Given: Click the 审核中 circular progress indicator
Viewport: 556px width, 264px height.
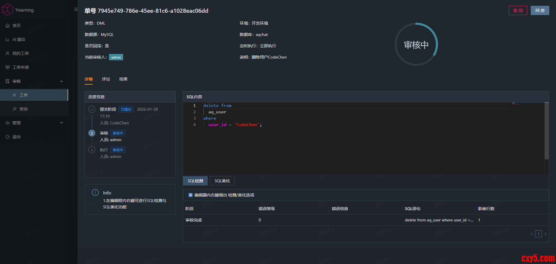Looking at the screenshot, I should point(416,45).
